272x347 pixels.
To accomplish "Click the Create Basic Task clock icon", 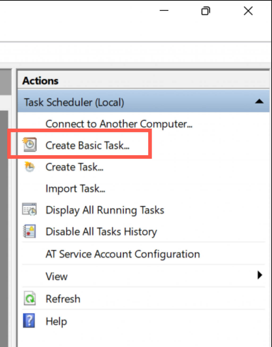I will tap(30, 145).
